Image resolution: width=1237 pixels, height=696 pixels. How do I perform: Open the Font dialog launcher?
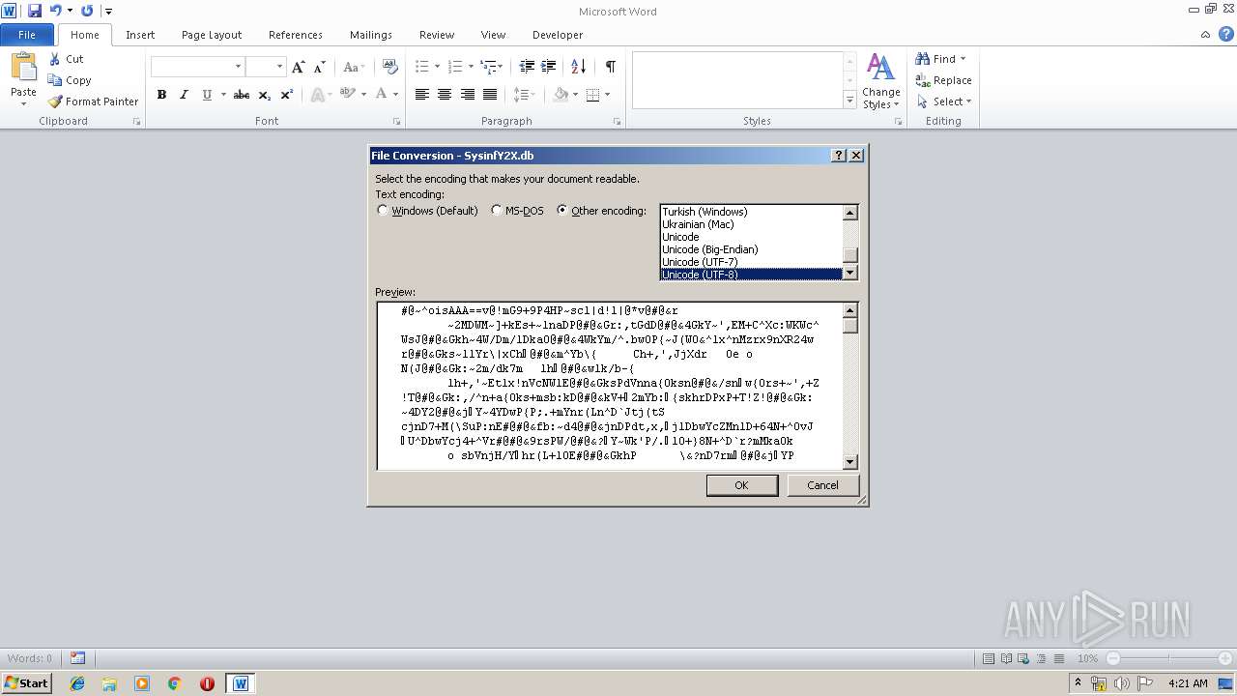pos(396,122)
